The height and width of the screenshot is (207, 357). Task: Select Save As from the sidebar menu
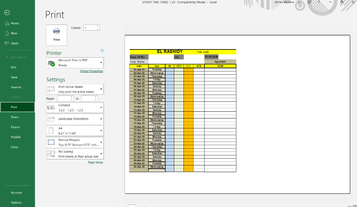pyautogui.click(x=16, y=87)
